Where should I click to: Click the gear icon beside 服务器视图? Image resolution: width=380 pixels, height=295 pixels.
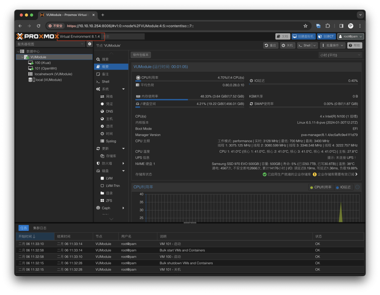click(89, 44)
